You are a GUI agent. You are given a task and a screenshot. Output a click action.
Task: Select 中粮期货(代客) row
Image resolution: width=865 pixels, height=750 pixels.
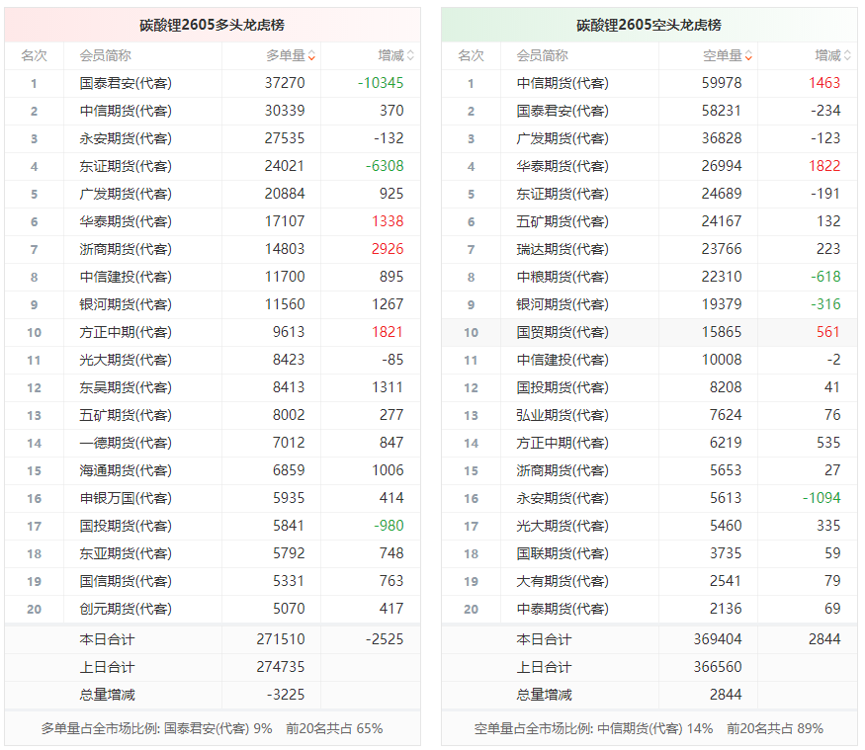click(x=649, y=277)
